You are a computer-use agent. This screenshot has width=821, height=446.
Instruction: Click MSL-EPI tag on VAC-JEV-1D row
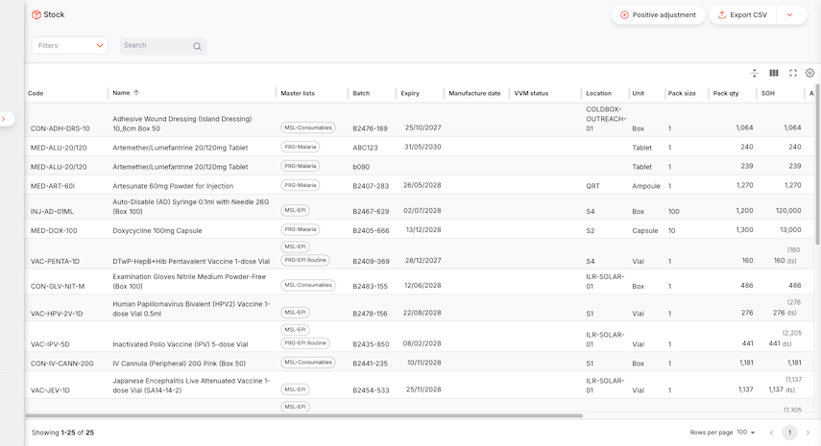click(295, 389)
